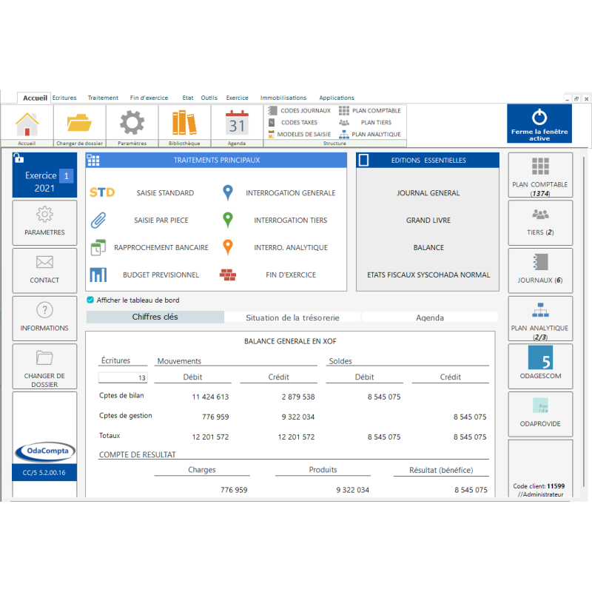
Task: Select the green Interrogation Tiers pin
Action: tap(227, 220)
